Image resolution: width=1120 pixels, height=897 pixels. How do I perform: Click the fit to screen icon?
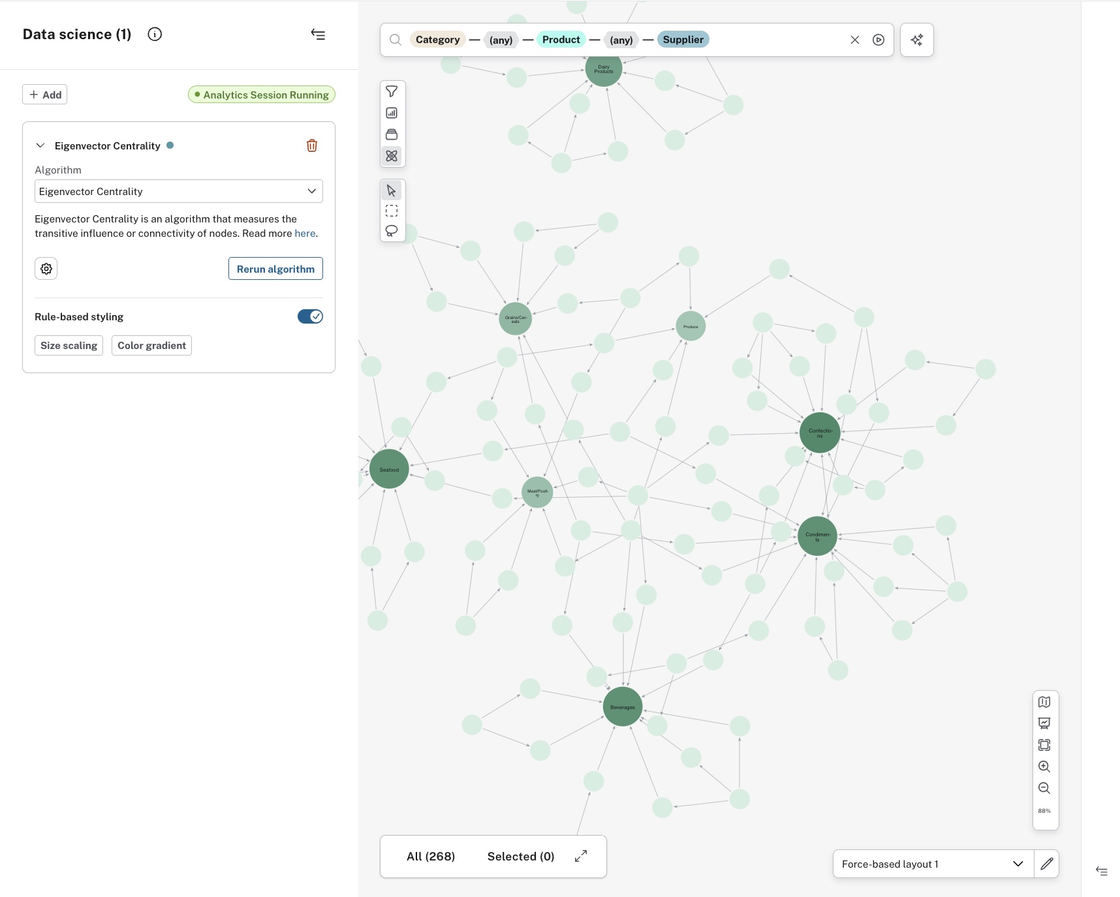click(x=1044, y=745)
